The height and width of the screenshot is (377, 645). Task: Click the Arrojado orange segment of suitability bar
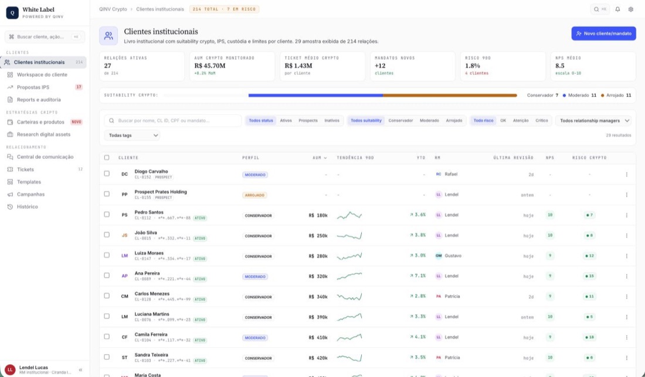click(450, 96)
